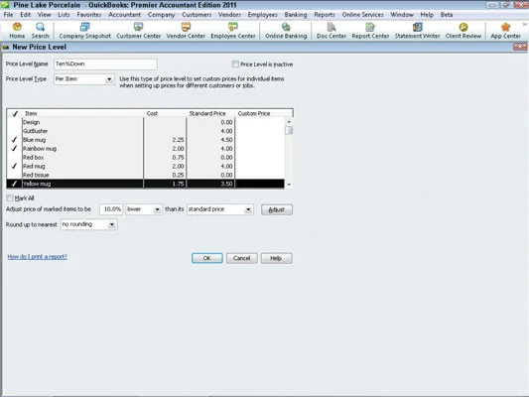The height and width of the screenshot is (397, 529).
Task: Open the Report Center icon
Action: coord(370,31)
